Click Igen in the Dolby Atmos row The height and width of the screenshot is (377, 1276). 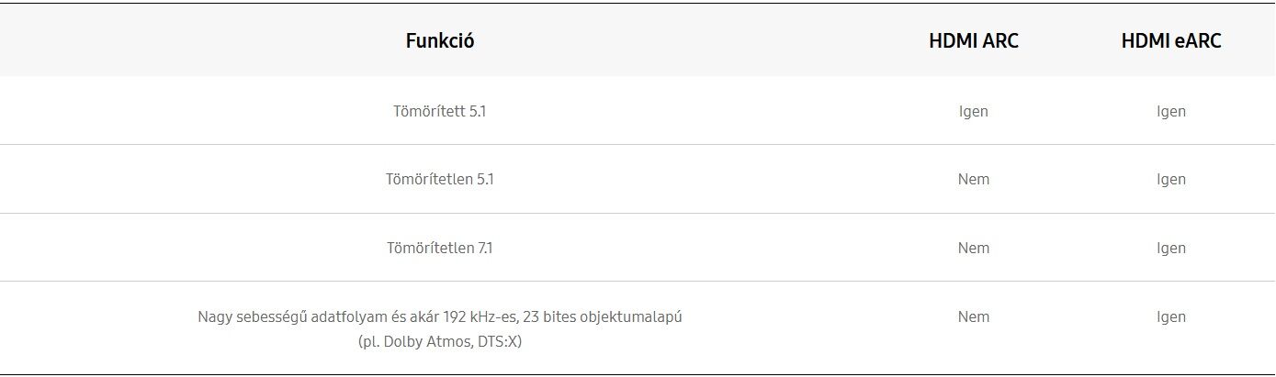pos(1171,316)
